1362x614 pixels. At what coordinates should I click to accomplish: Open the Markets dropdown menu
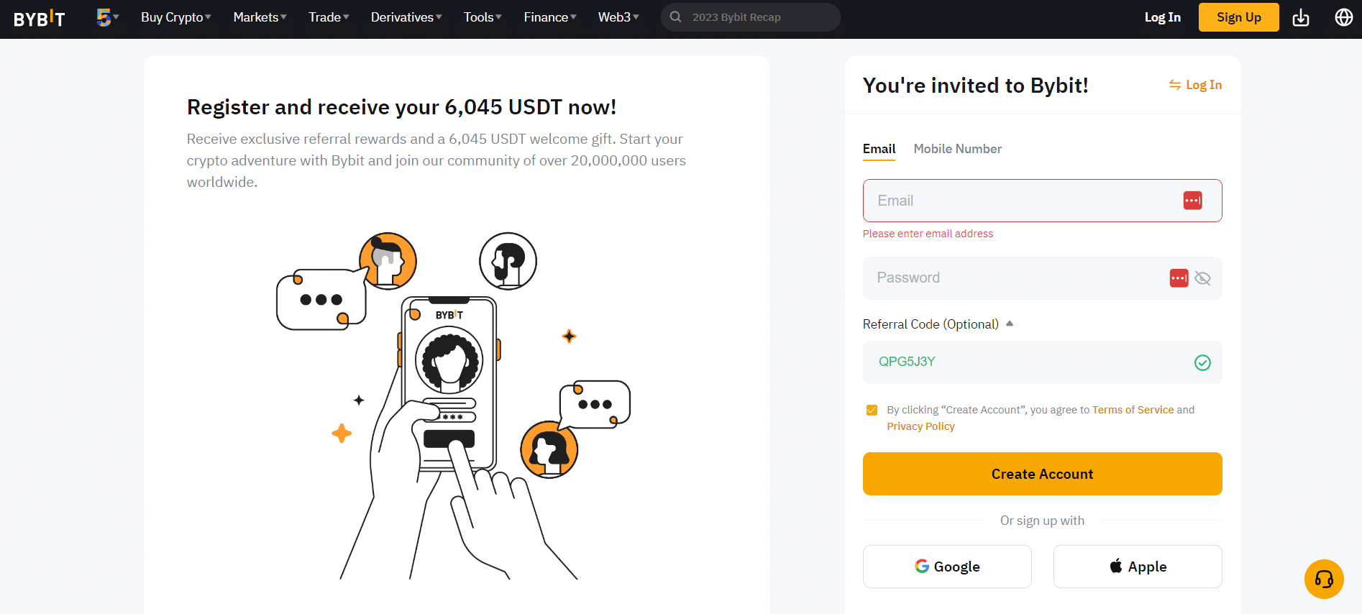click(260, 17)
